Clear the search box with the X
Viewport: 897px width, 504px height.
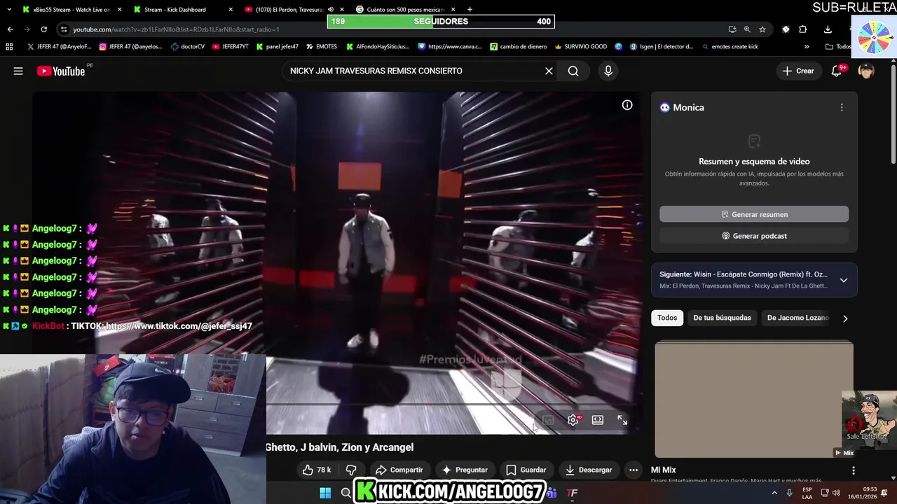[549, 71]
